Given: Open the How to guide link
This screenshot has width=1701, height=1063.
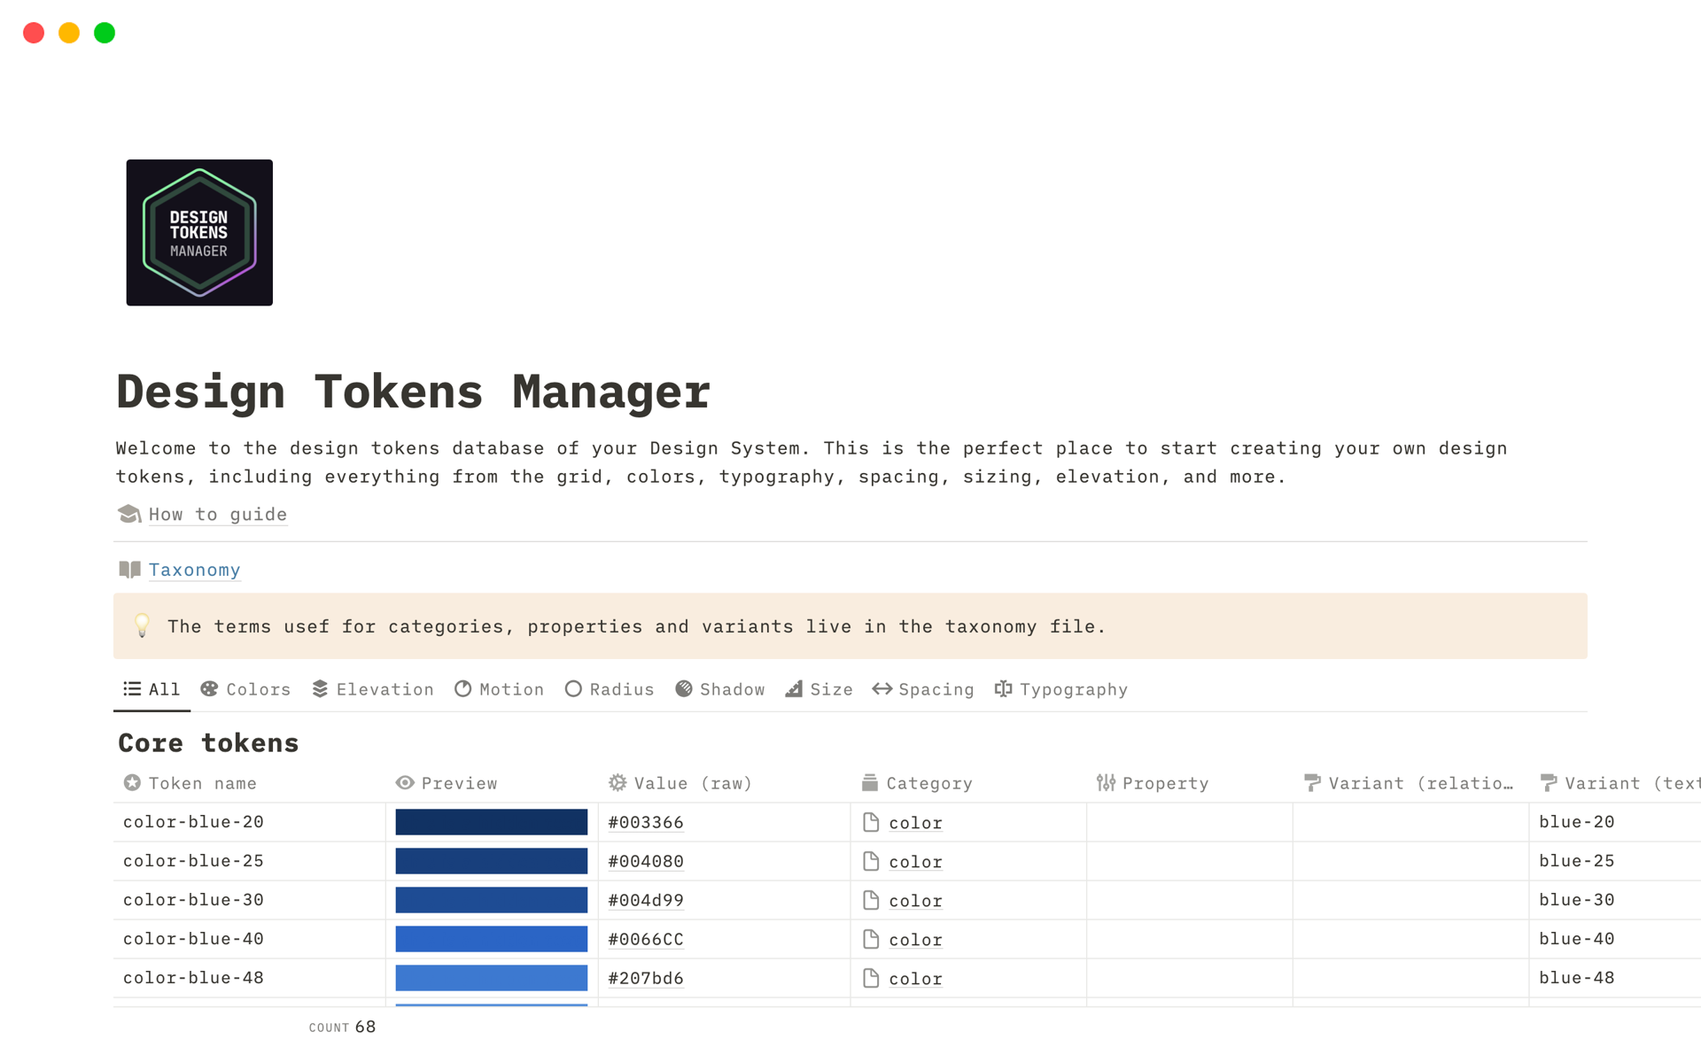Looking at the screenshot, I should (x=218, y=515).
